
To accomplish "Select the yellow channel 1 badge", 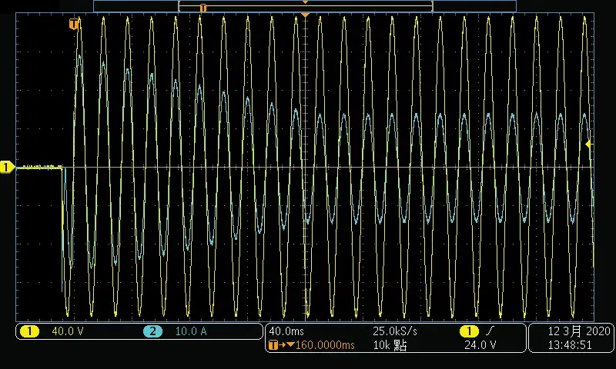I will click(30, 331).
